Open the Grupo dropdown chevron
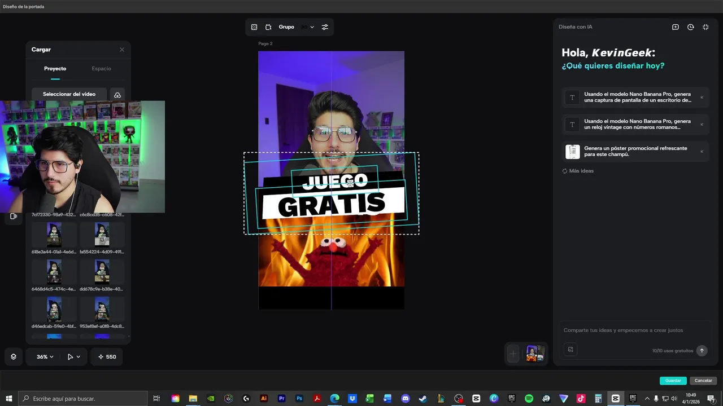This screenshot has height=406, width=723. pos(312,27)
